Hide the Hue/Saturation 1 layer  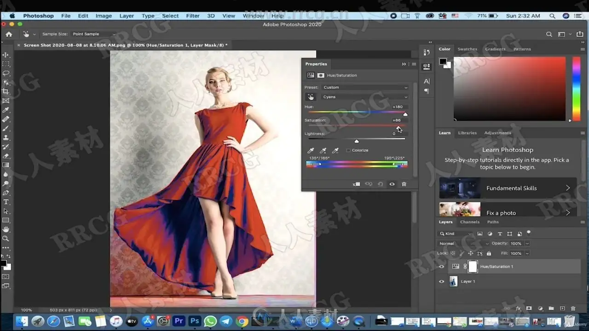click(442, 267)
